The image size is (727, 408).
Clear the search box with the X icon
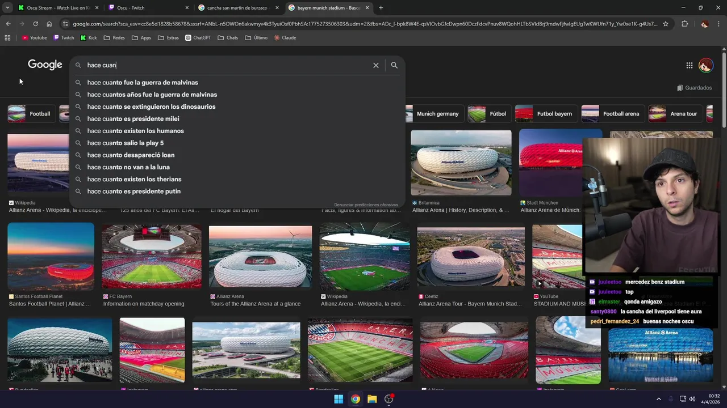pos(375,65)
